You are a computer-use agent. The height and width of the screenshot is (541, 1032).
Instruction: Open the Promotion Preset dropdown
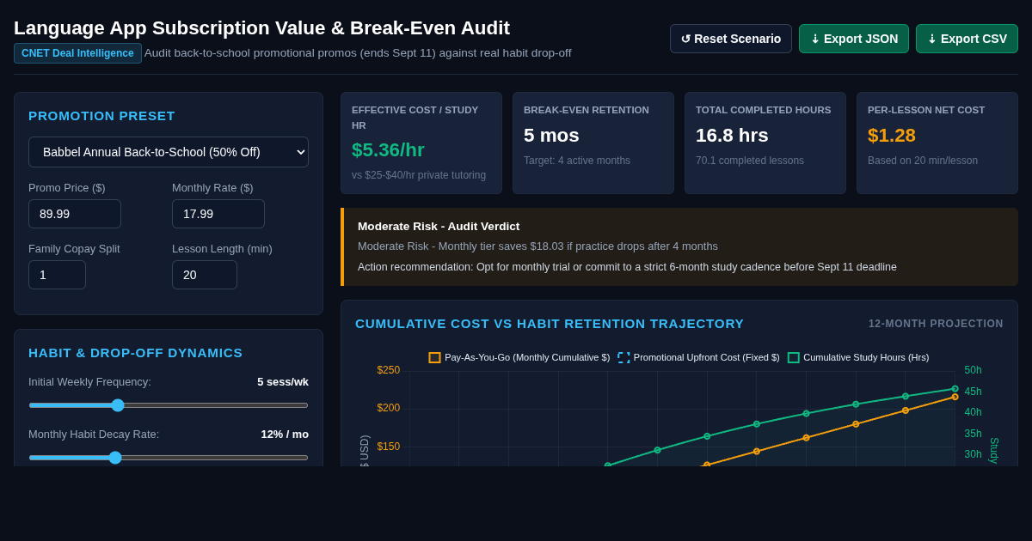click(169, 152)
